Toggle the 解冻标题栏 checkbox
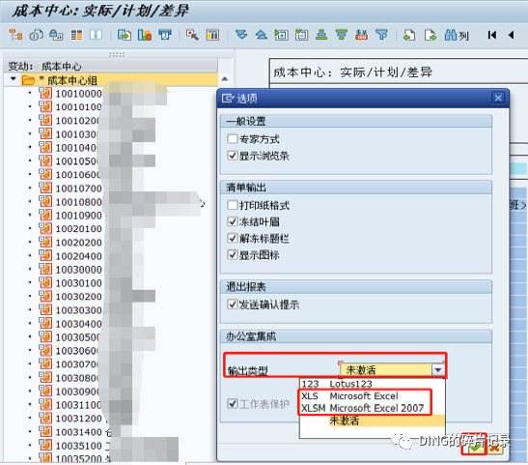528x465 pixels. click(233, 238)
